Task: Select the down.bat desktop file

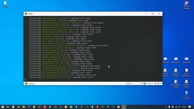Action: pos(187,60)
